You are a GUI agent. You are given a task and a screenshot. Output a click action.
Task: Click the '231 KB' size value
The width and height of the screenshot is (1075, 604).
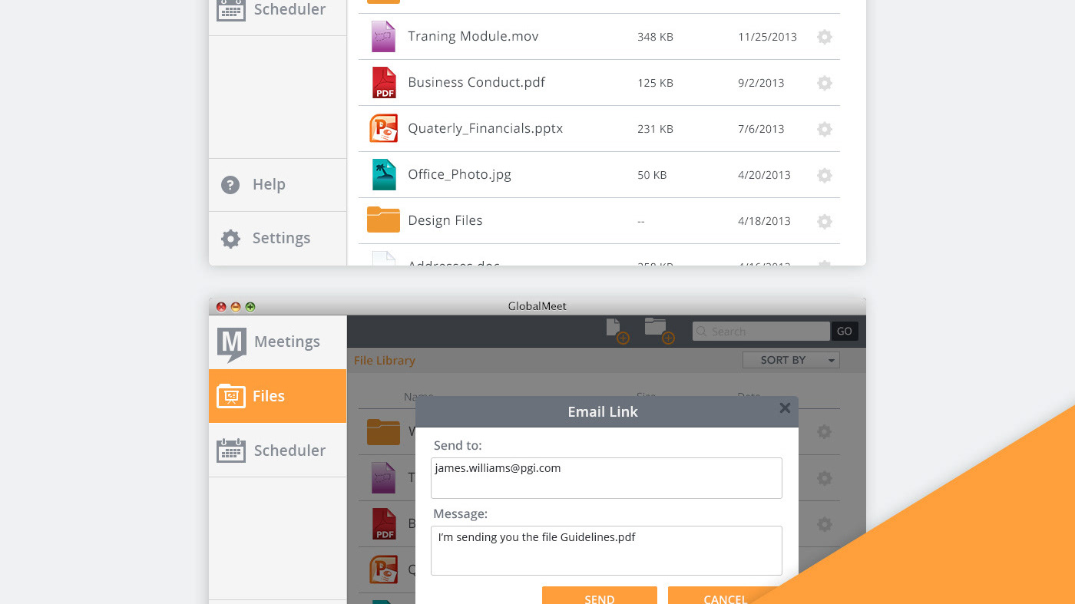pyautogui.click(x=655, y=129)
